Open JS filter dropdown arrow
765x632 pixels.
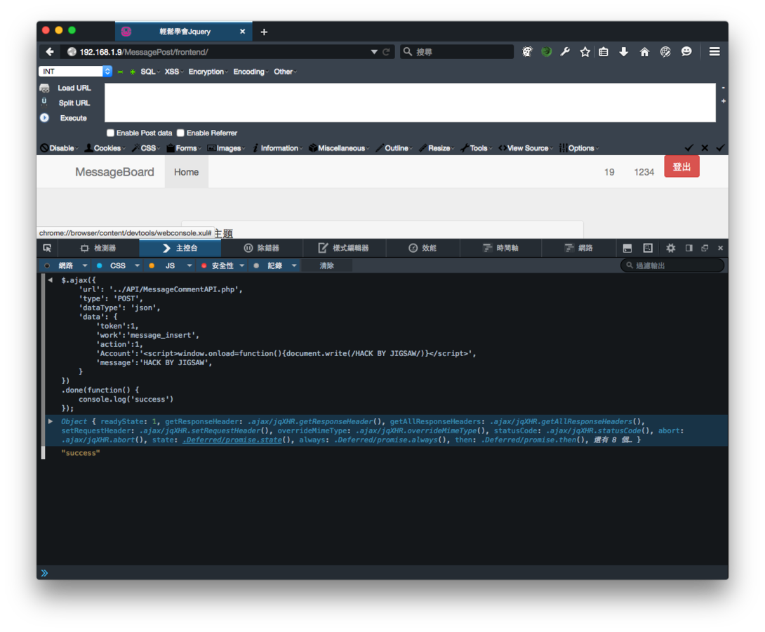(x=189, y=265)
